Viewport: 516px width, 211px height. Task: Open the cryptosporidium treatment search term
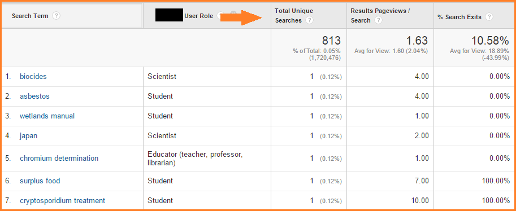pyautogui.click(x=63, y=201)
